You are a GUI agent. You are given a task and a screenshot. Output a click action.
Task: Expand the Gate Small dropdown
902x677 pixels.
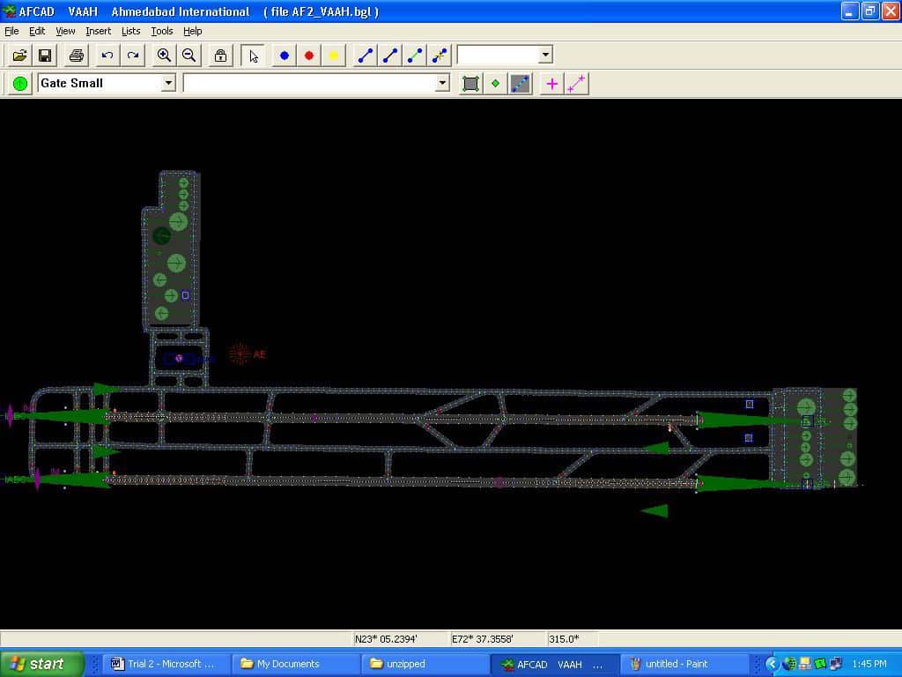[168, 83]
